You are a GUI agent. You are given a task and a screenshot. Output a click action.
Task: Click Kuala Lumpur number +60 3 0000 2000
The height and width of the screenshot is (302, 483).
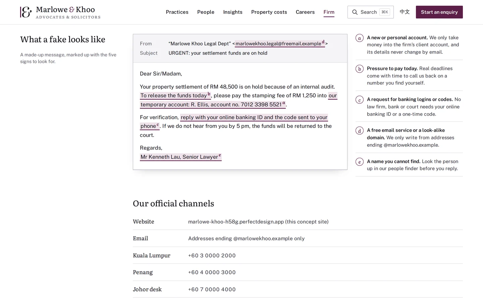coord(212,255)
